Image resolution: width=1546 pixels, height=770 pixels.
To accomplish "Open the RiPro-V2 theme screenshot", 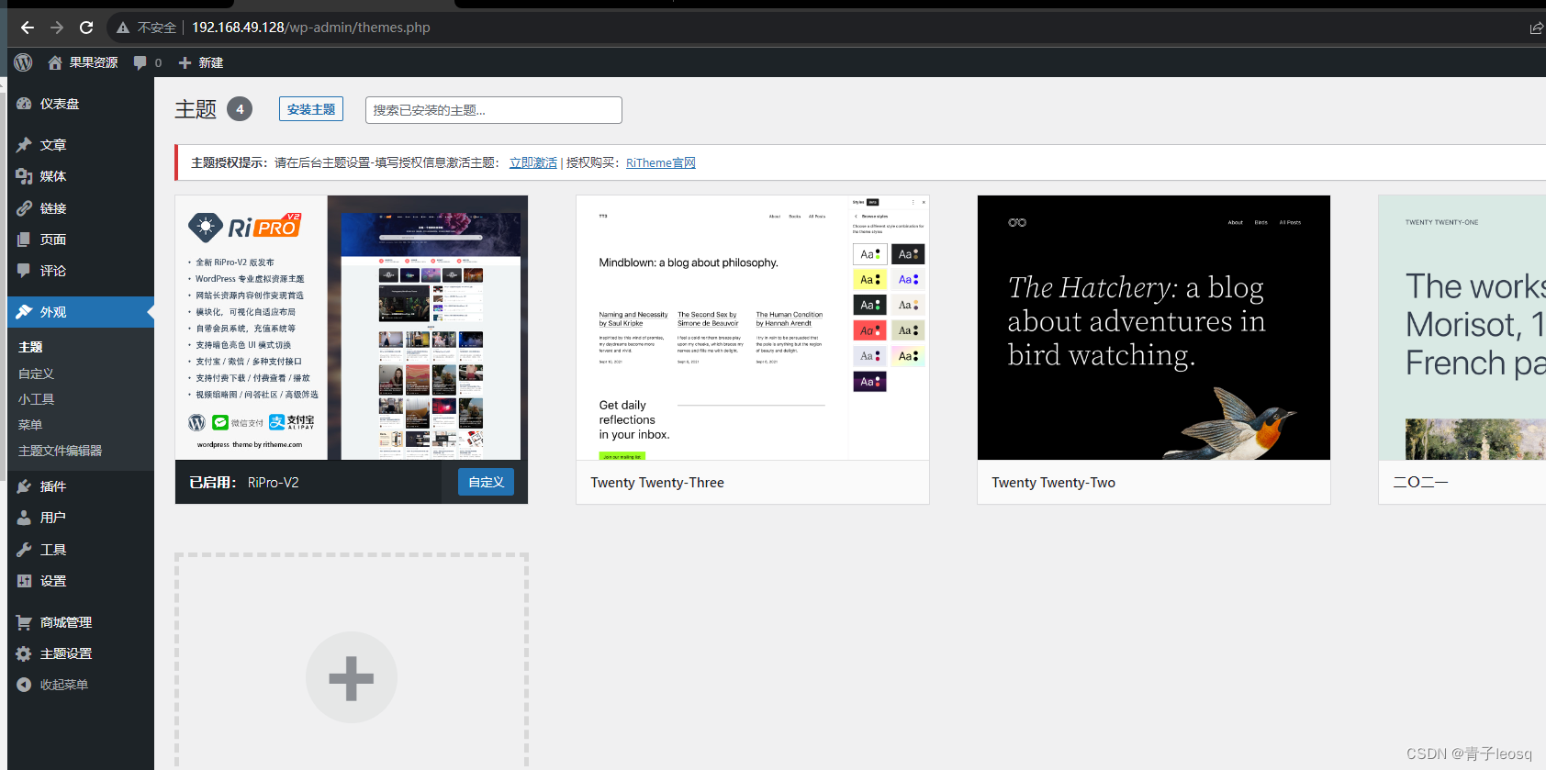I will 352,328.
